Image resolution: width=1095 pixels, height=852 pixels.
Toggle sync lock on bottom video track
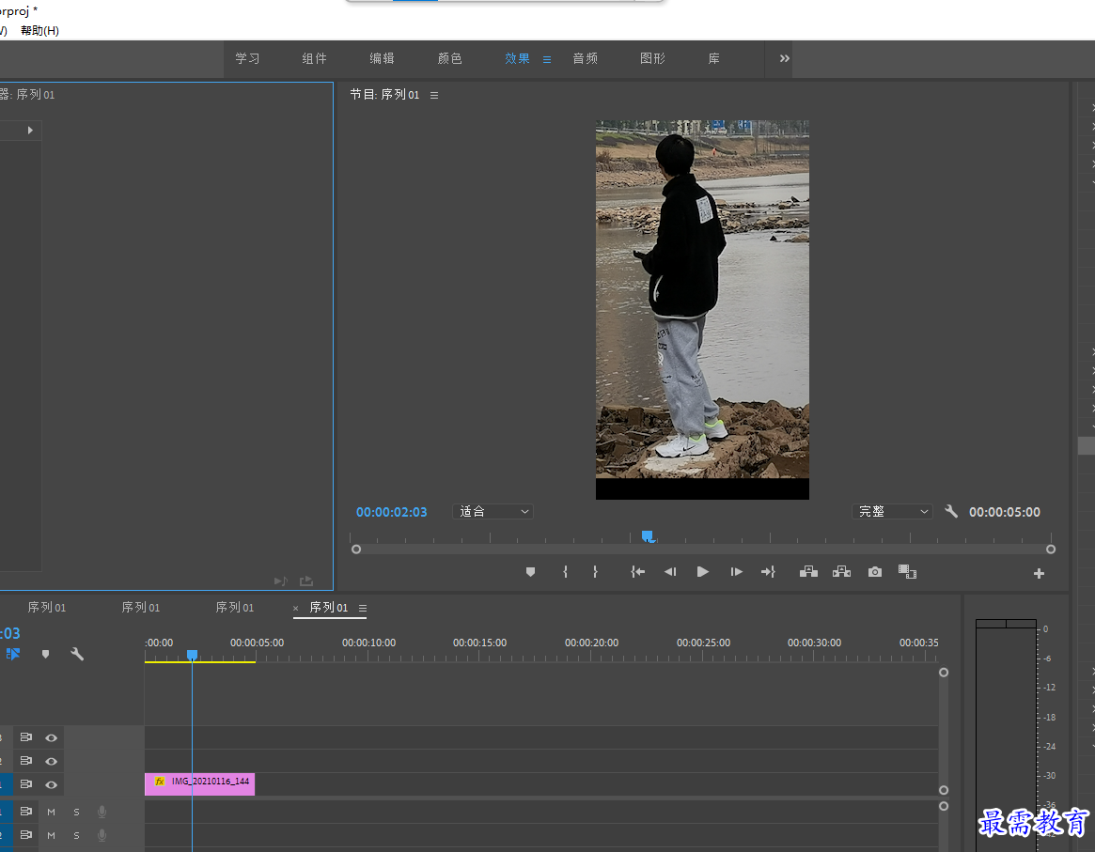point(25,784)
